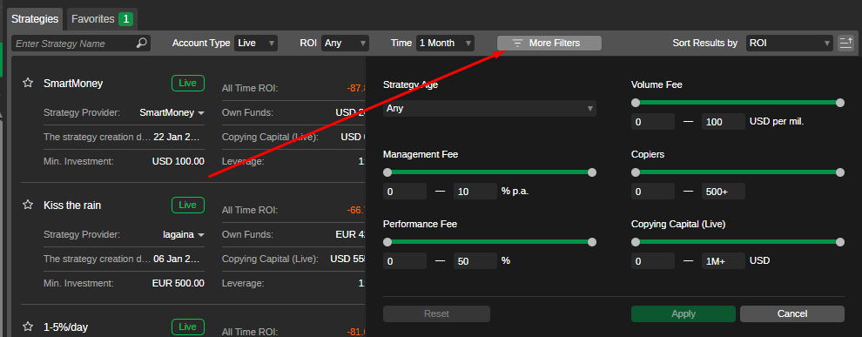
Task: Click the Kiss the rain Live badge
Action: (x=187, y=205)
